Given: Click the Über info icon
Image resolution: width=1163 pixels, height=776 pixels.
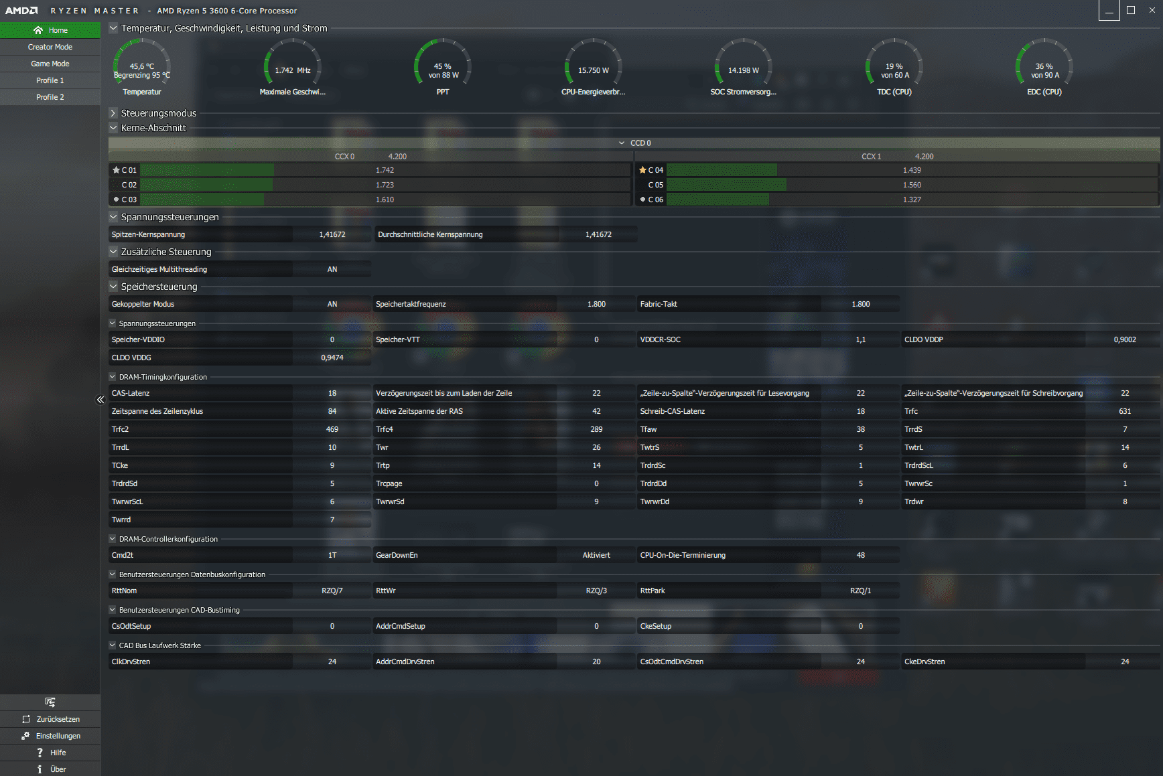Looking at the screenshot, I should pyautogui.click(x=40, y=769).
